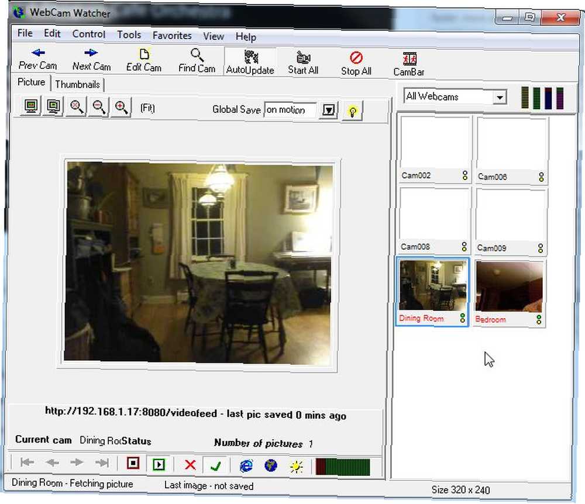
Task: Click Dining Room status light indicator
Action: [x=463, y=318]
